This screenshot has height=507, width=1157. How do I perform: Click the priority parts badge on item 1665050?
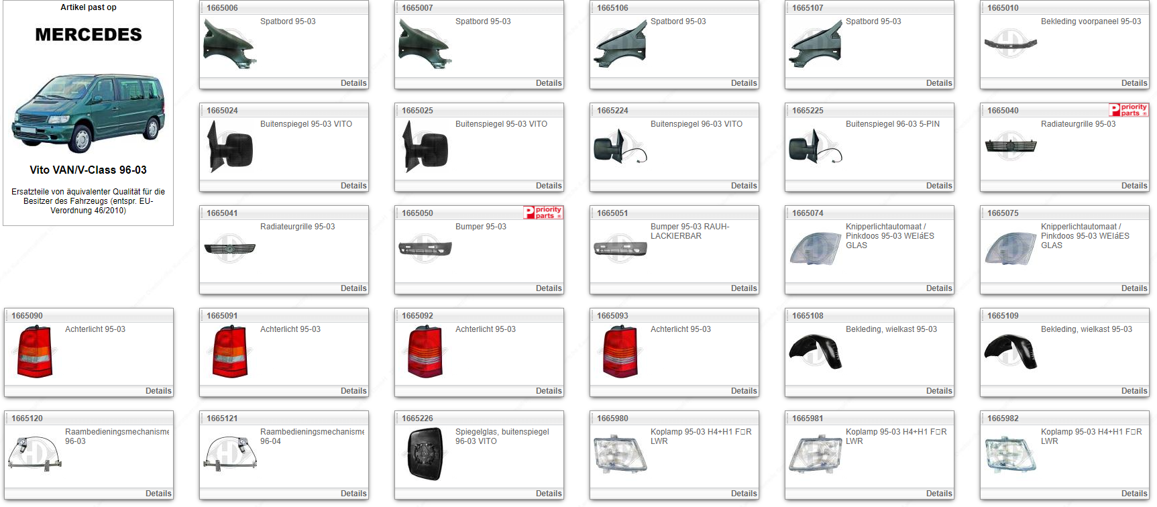pos(543,213)
